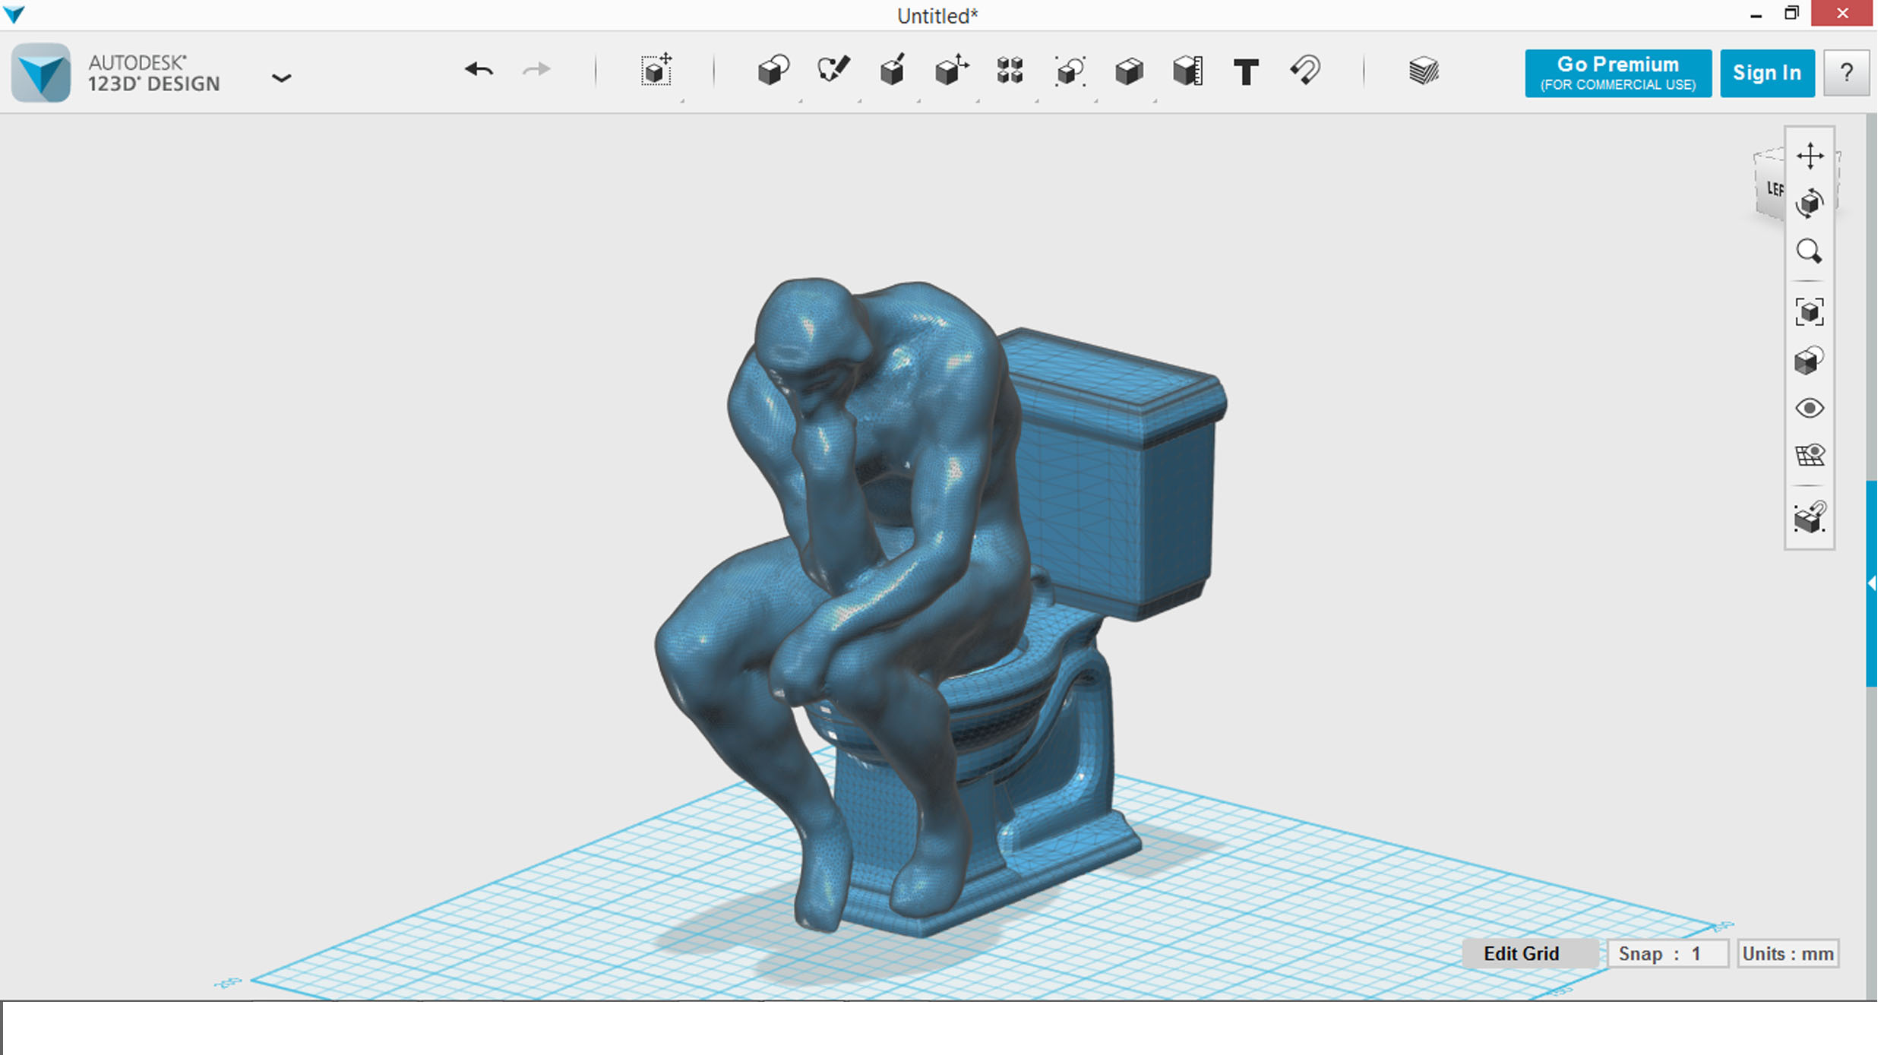The width and height of the screenshot is (1884, 1055).
Task: Select the Transform tool icon
Action: [656, 71]
